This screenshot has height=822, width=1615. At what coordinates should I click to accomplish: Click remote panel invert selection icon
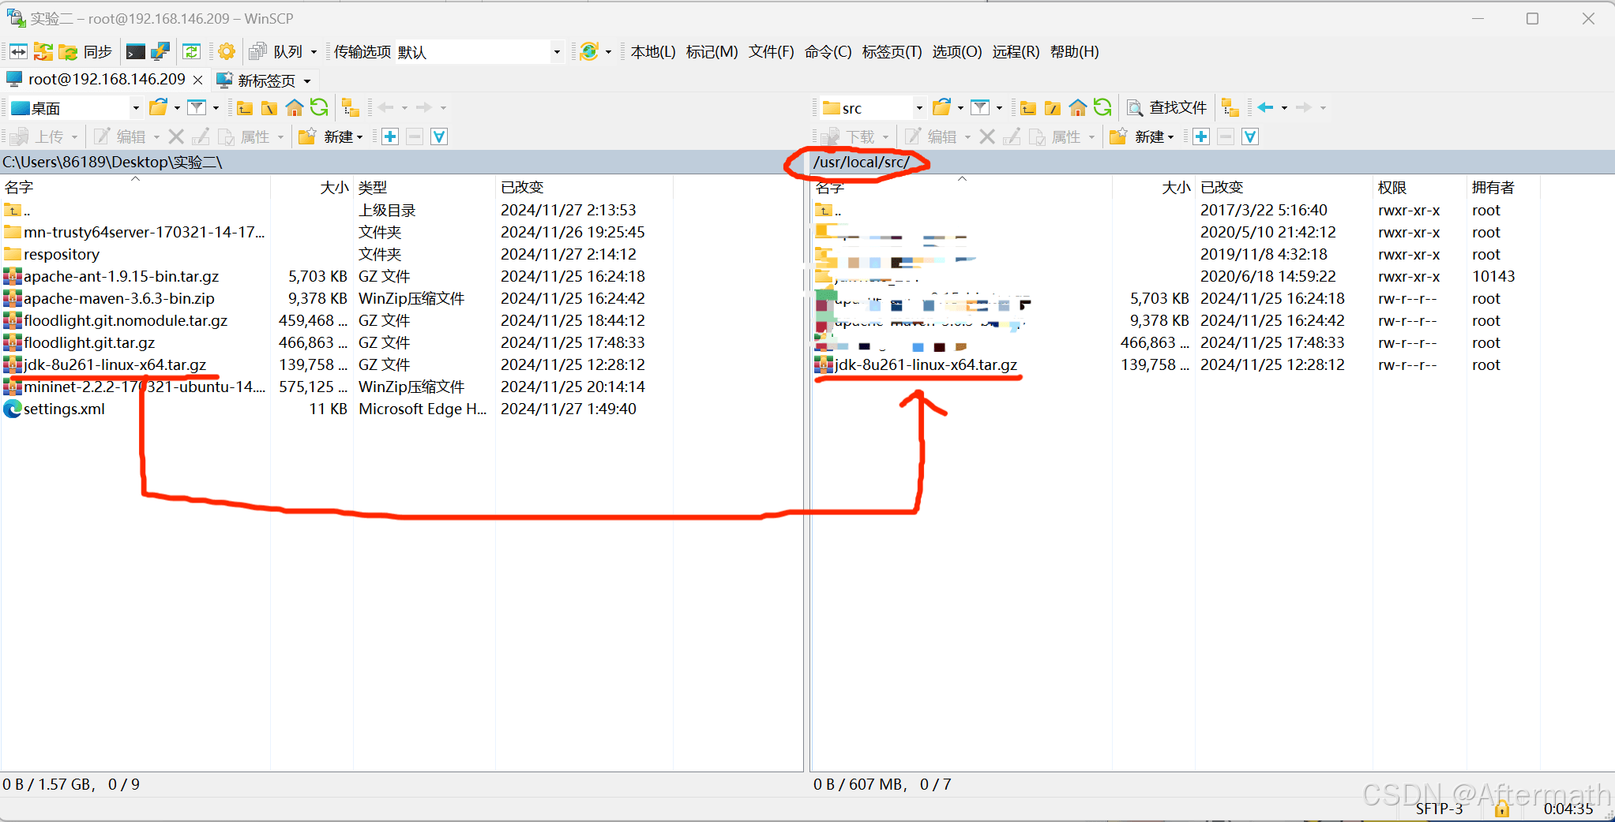point(1250,137)
